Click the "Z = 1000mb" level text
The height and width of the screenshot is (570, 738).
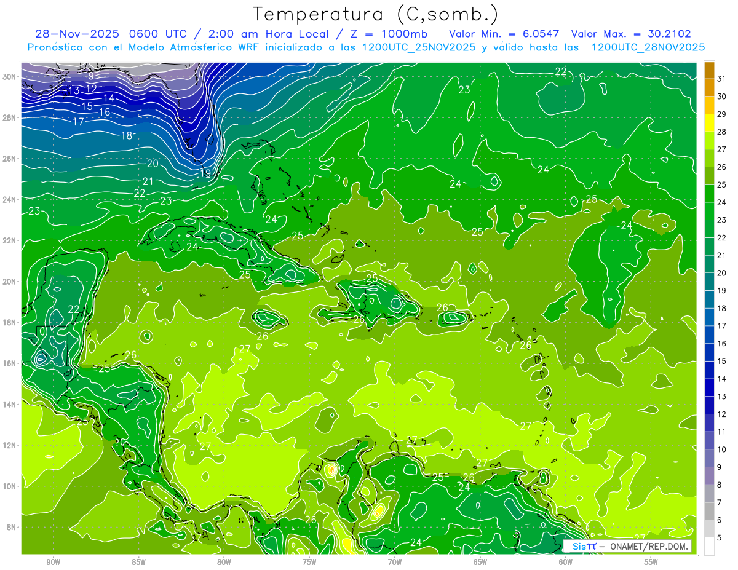[x=389, y=34]
